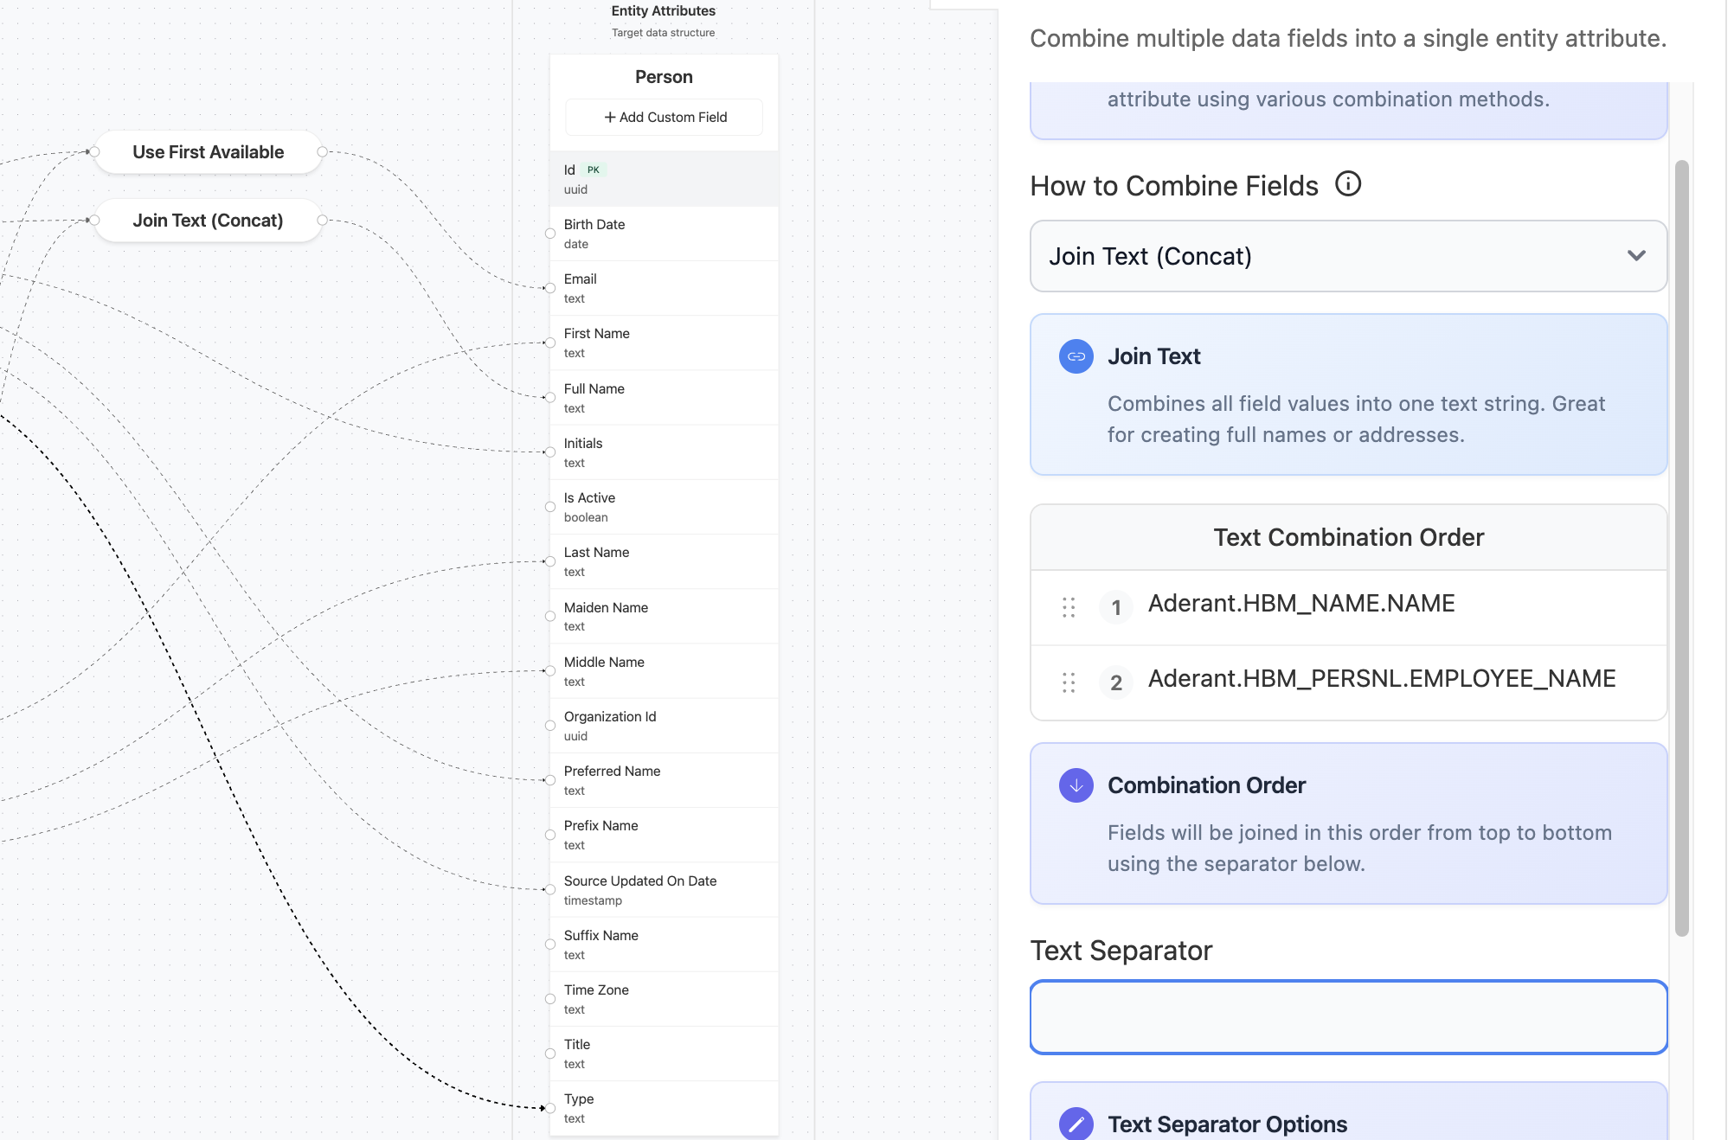This screenshot has width=1734, height=1140.
Task: Click plus icon in Add Custom Field
Action: (x=609, y=117)
